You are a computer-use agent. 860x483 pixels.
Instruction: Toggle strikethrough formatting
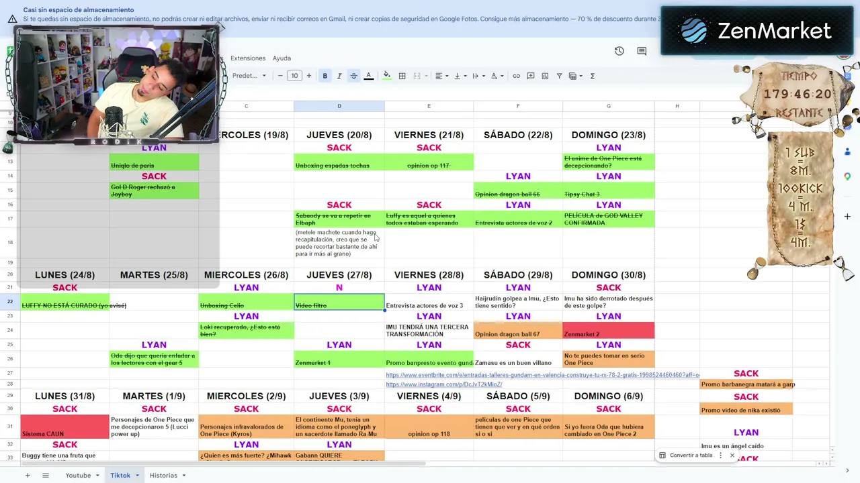tap(354, 76)
